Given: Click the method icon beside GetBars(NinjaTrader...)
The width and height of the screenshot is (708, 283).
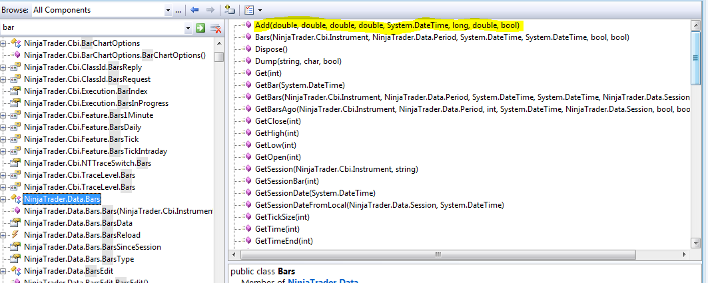Looking at the screenshot, I should [247, 97].
